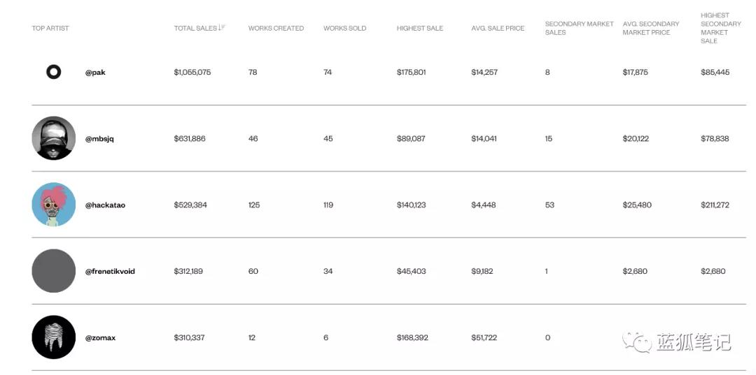
Task: Select the gray @frenetikvoid avatar
Action: tap(53, 271)
